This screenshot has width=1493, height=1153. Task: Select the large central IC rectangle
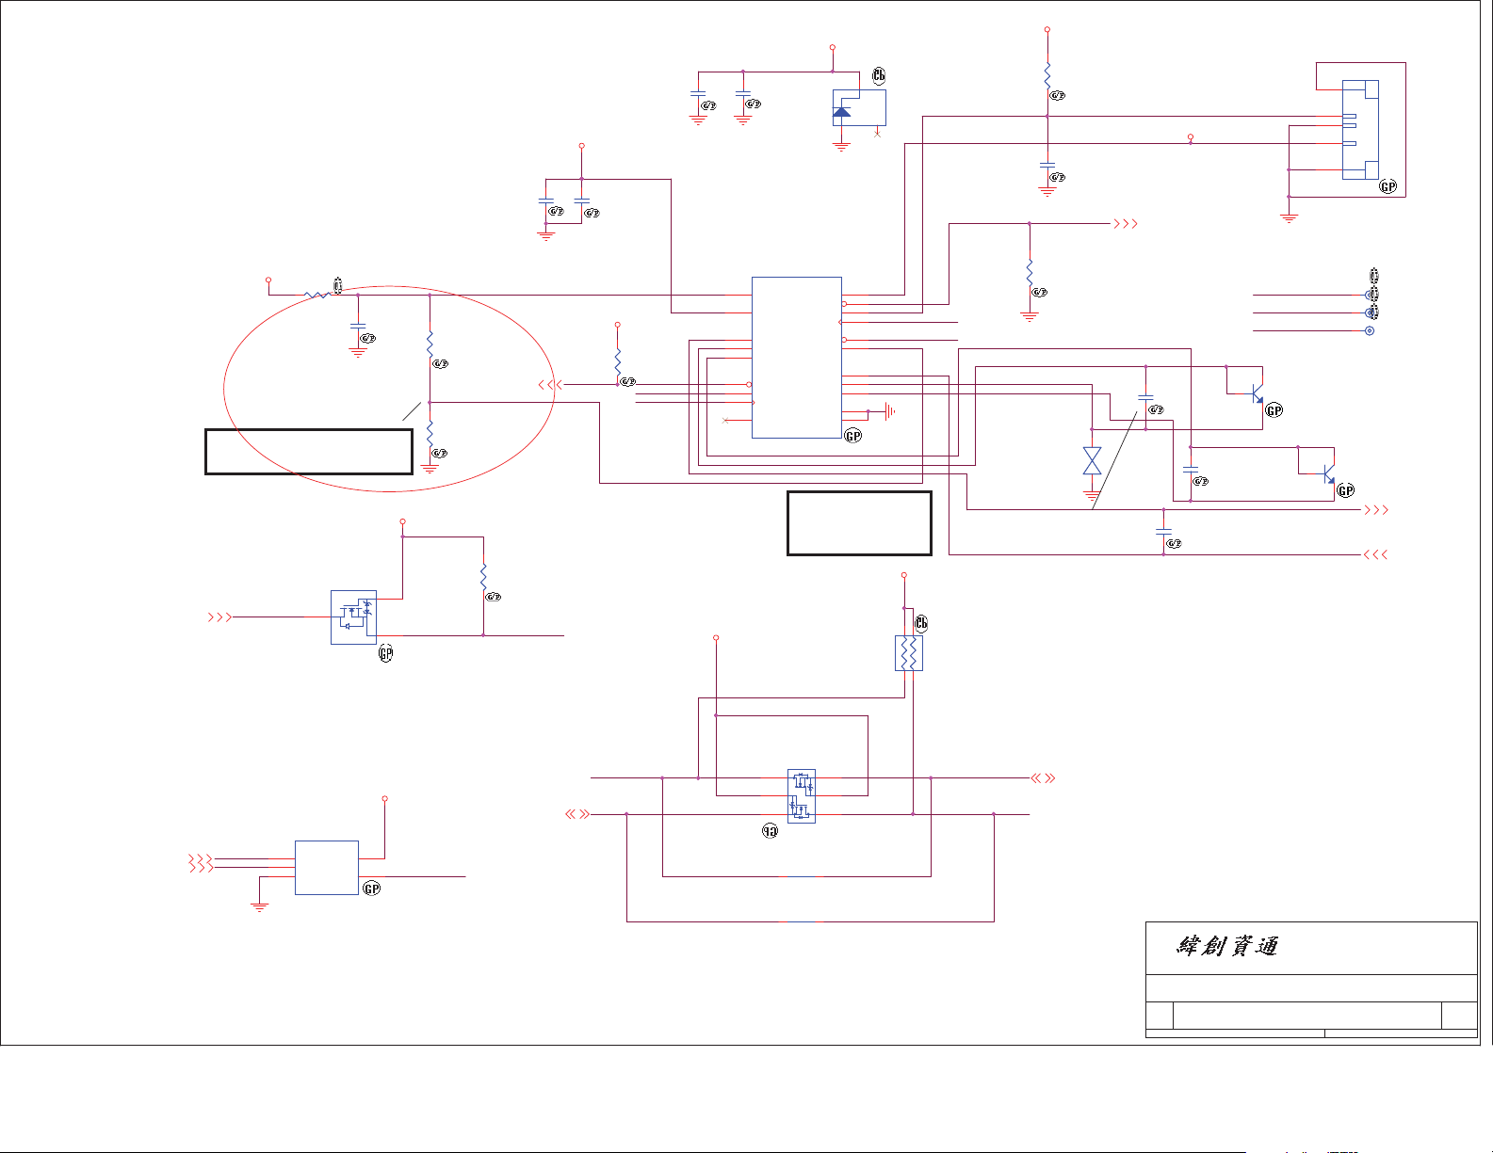[x=797, y=358]
